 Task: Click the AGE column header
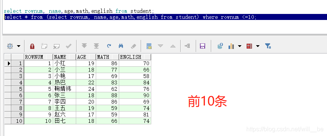(x=86, y=57)
